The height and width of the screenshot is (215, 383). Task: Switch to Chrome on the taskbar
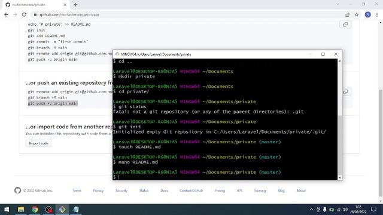(35, 210)
